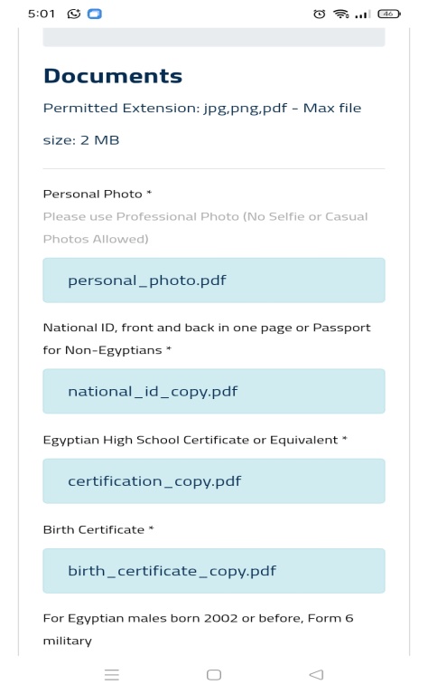Tap the status bar clock time
Screen dimensions: 428x694
pos(41,14)
